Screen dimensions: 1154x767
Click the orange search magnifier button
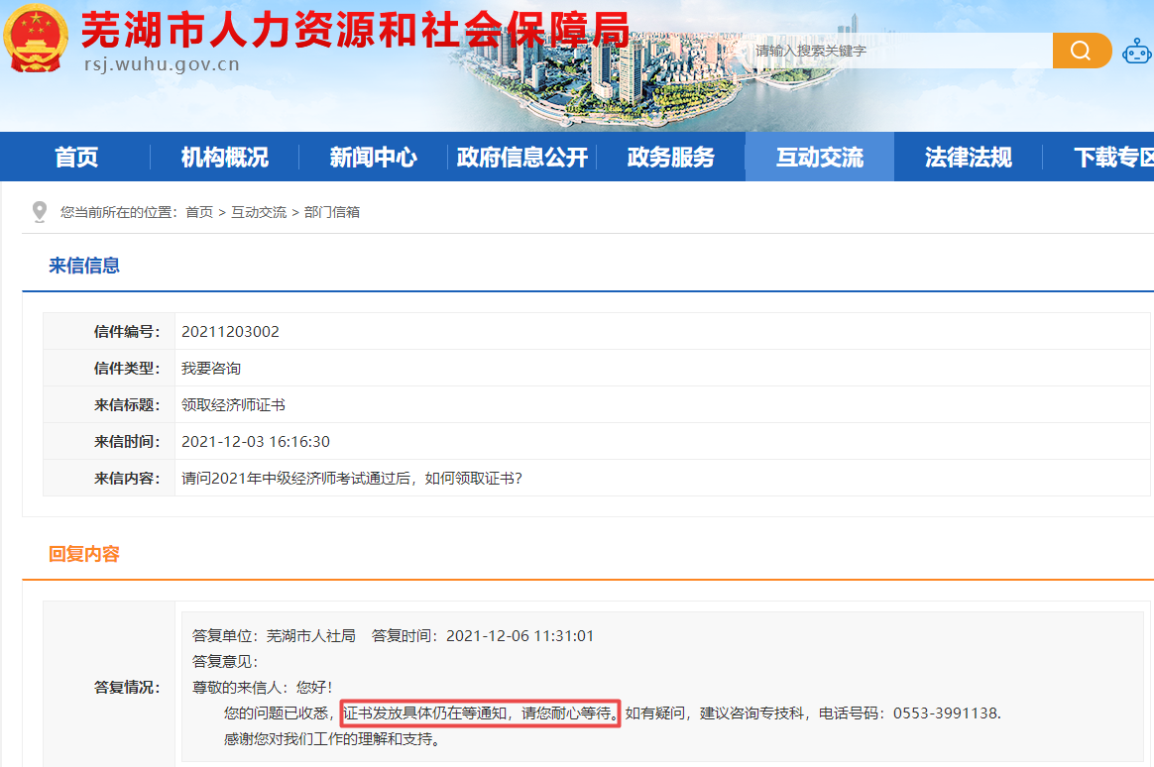coord(1082,51)
